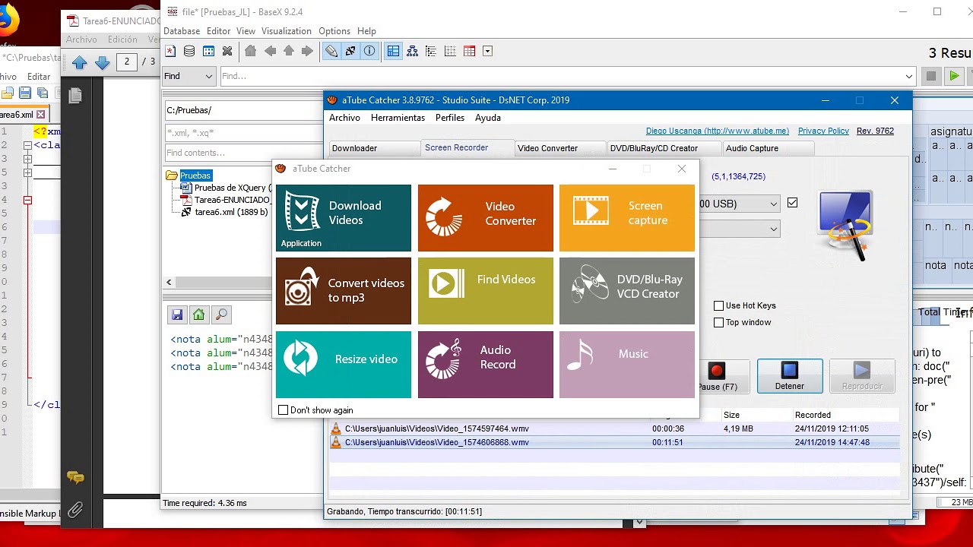Open BaseX Find field history dropdown arrow

[909, 76]
